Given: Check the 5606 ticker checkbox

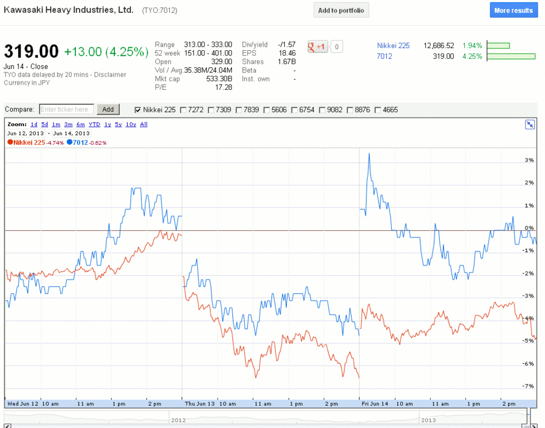Looking at the screenshot, I should [266, 110].
